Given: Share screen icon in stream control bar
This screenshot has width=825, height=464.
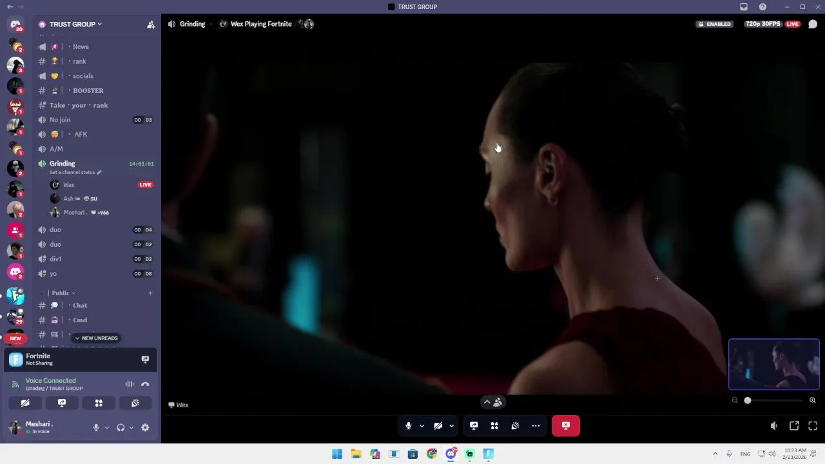Looking at the screenshot, I should click(x=474, y=425).
